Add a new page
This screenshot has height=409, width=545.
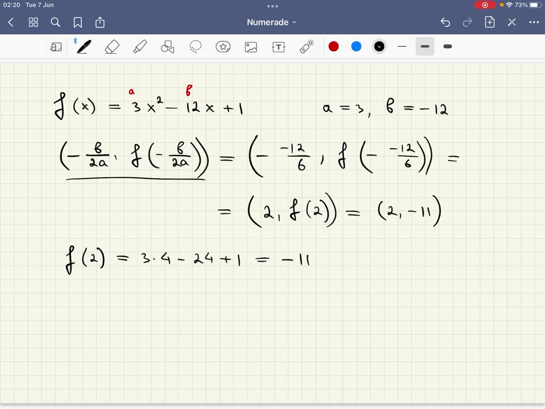490,22
